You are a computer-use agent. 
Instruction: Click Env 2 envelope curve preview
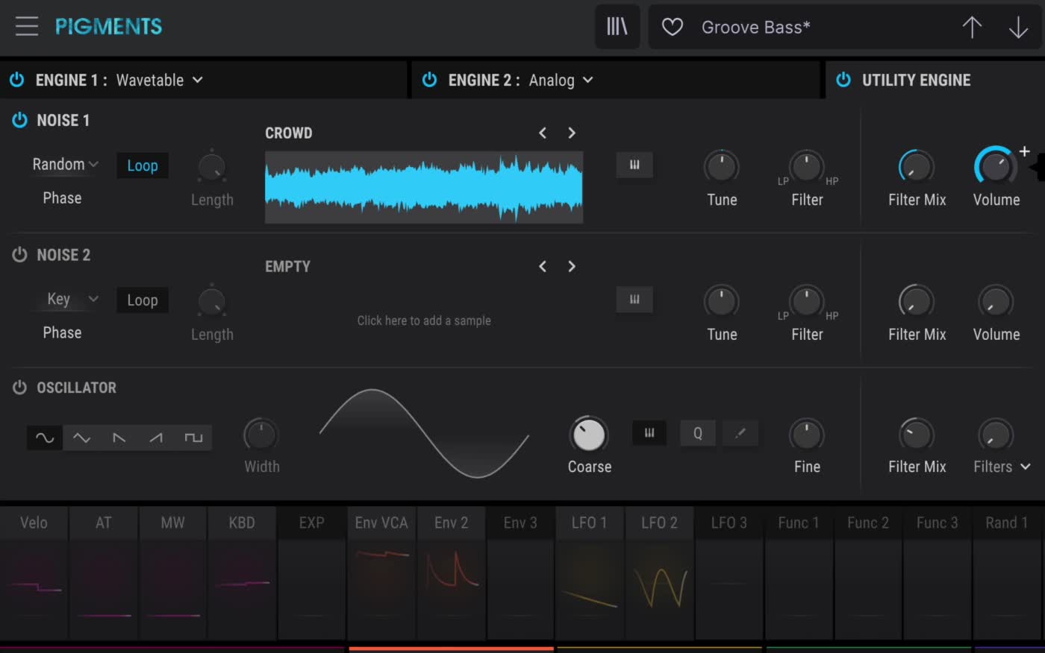(x=451, y=589)
